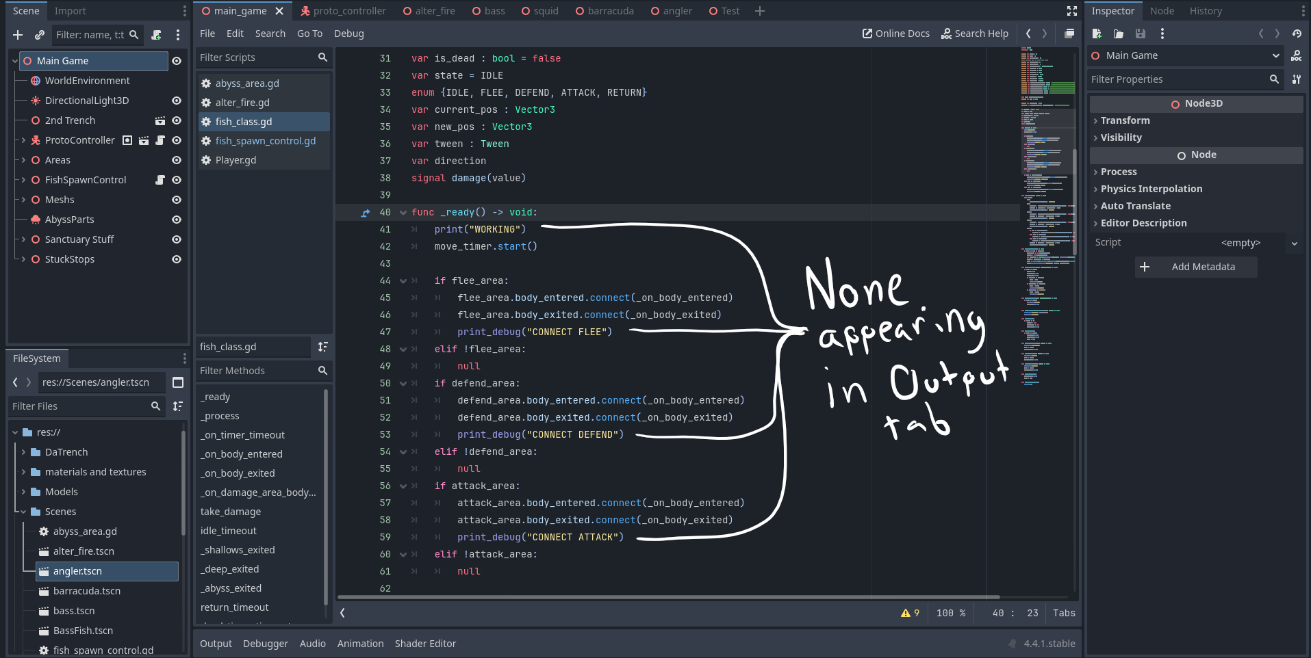The height and width of the screenshot is (658, 1311).
Task: Hide the DirectionalLight3D node
Action: click(177, 101)
